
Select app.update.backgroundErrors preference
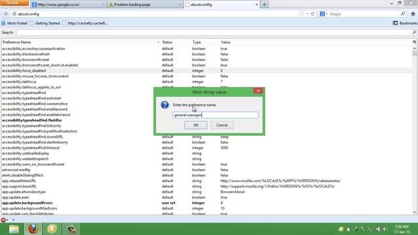point(27,203)
